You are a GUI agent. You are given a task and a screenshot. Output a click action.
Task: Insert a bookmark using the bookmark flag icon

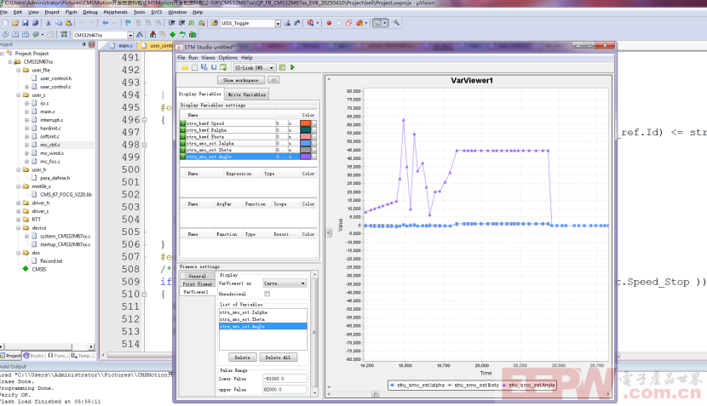click(x=128, y=23)
